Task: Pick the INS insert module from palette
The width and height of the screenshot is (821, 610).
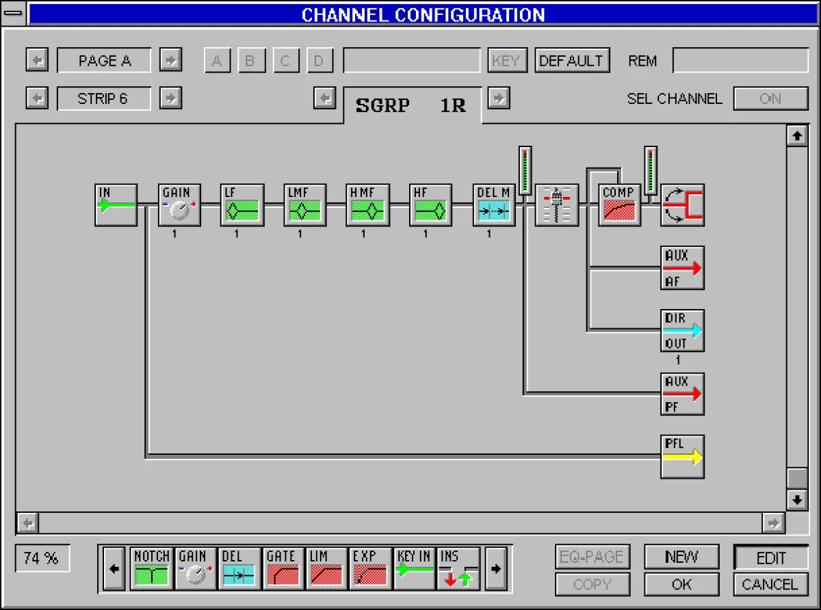Action: point(458,568)
